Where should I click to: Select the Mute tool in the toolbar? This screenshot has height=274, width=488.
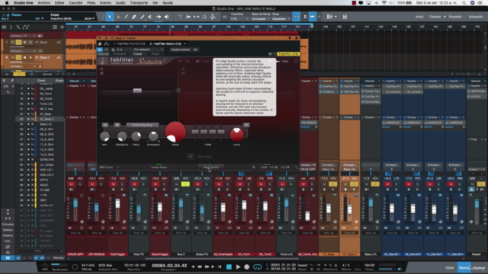pos(150,17)
